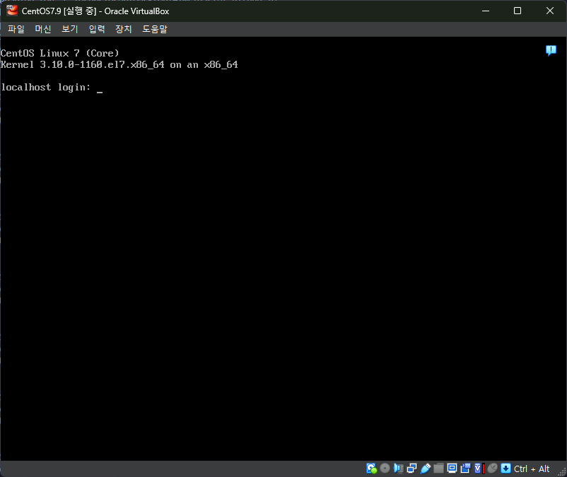Click the virtualization CPU status icon
The image size is (567, 477).
pos(479,469)
